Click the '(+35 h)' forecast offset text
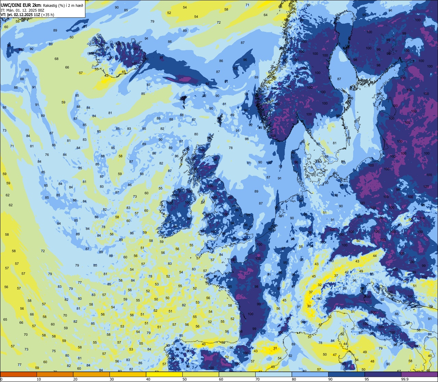Viewport: 438px width, 382px height. (48, 15)
